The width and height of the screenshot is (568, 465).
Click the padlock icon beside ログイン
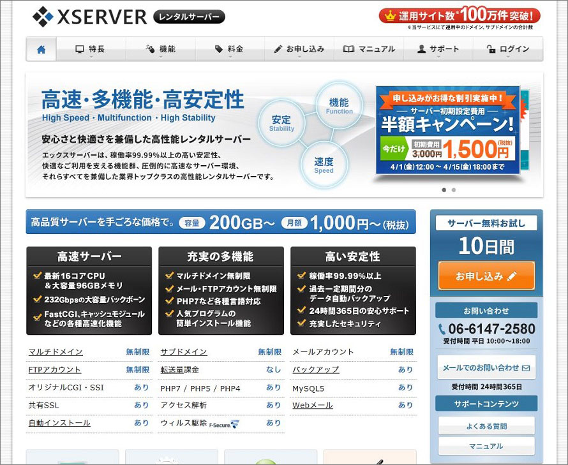tap(491, 49)
